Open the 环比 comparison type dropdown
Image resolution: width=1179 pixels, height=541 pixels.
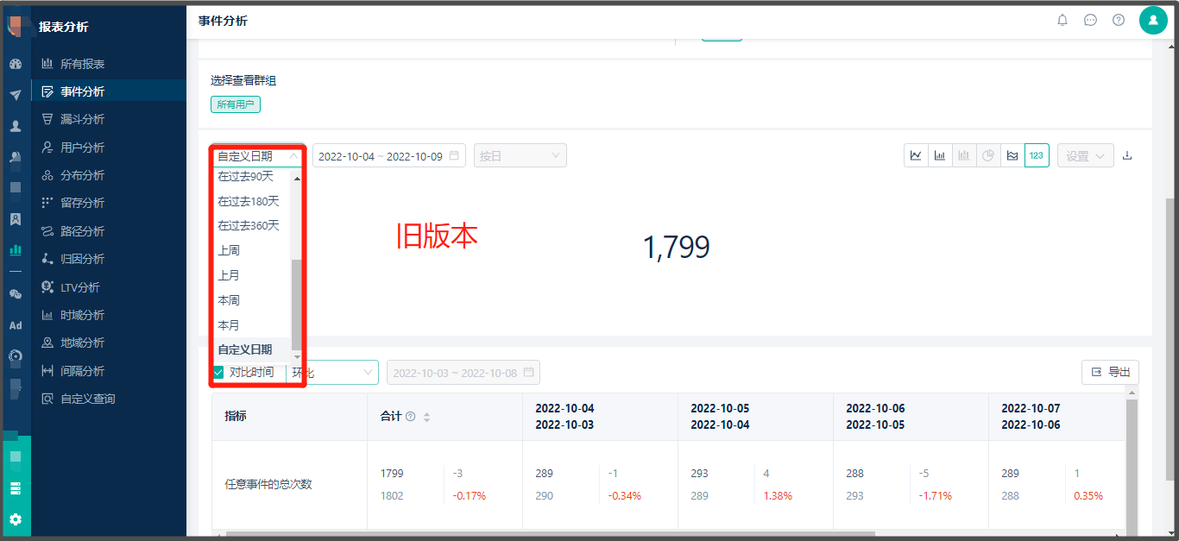(332, 373)
